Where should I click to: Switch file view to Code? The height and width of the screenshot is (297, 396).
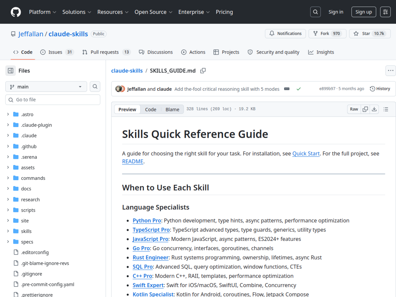(151, 109)
